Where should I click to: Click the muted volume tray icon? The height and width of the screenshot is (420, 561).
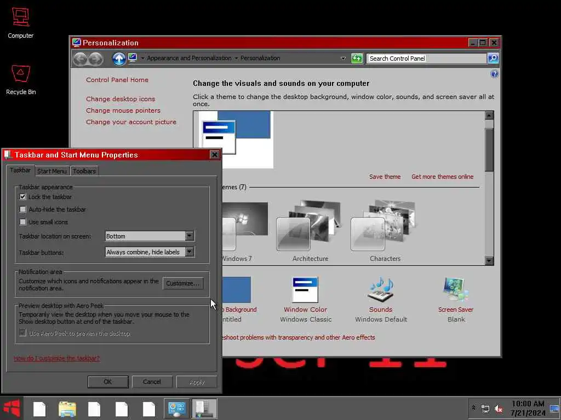point(499,409)
